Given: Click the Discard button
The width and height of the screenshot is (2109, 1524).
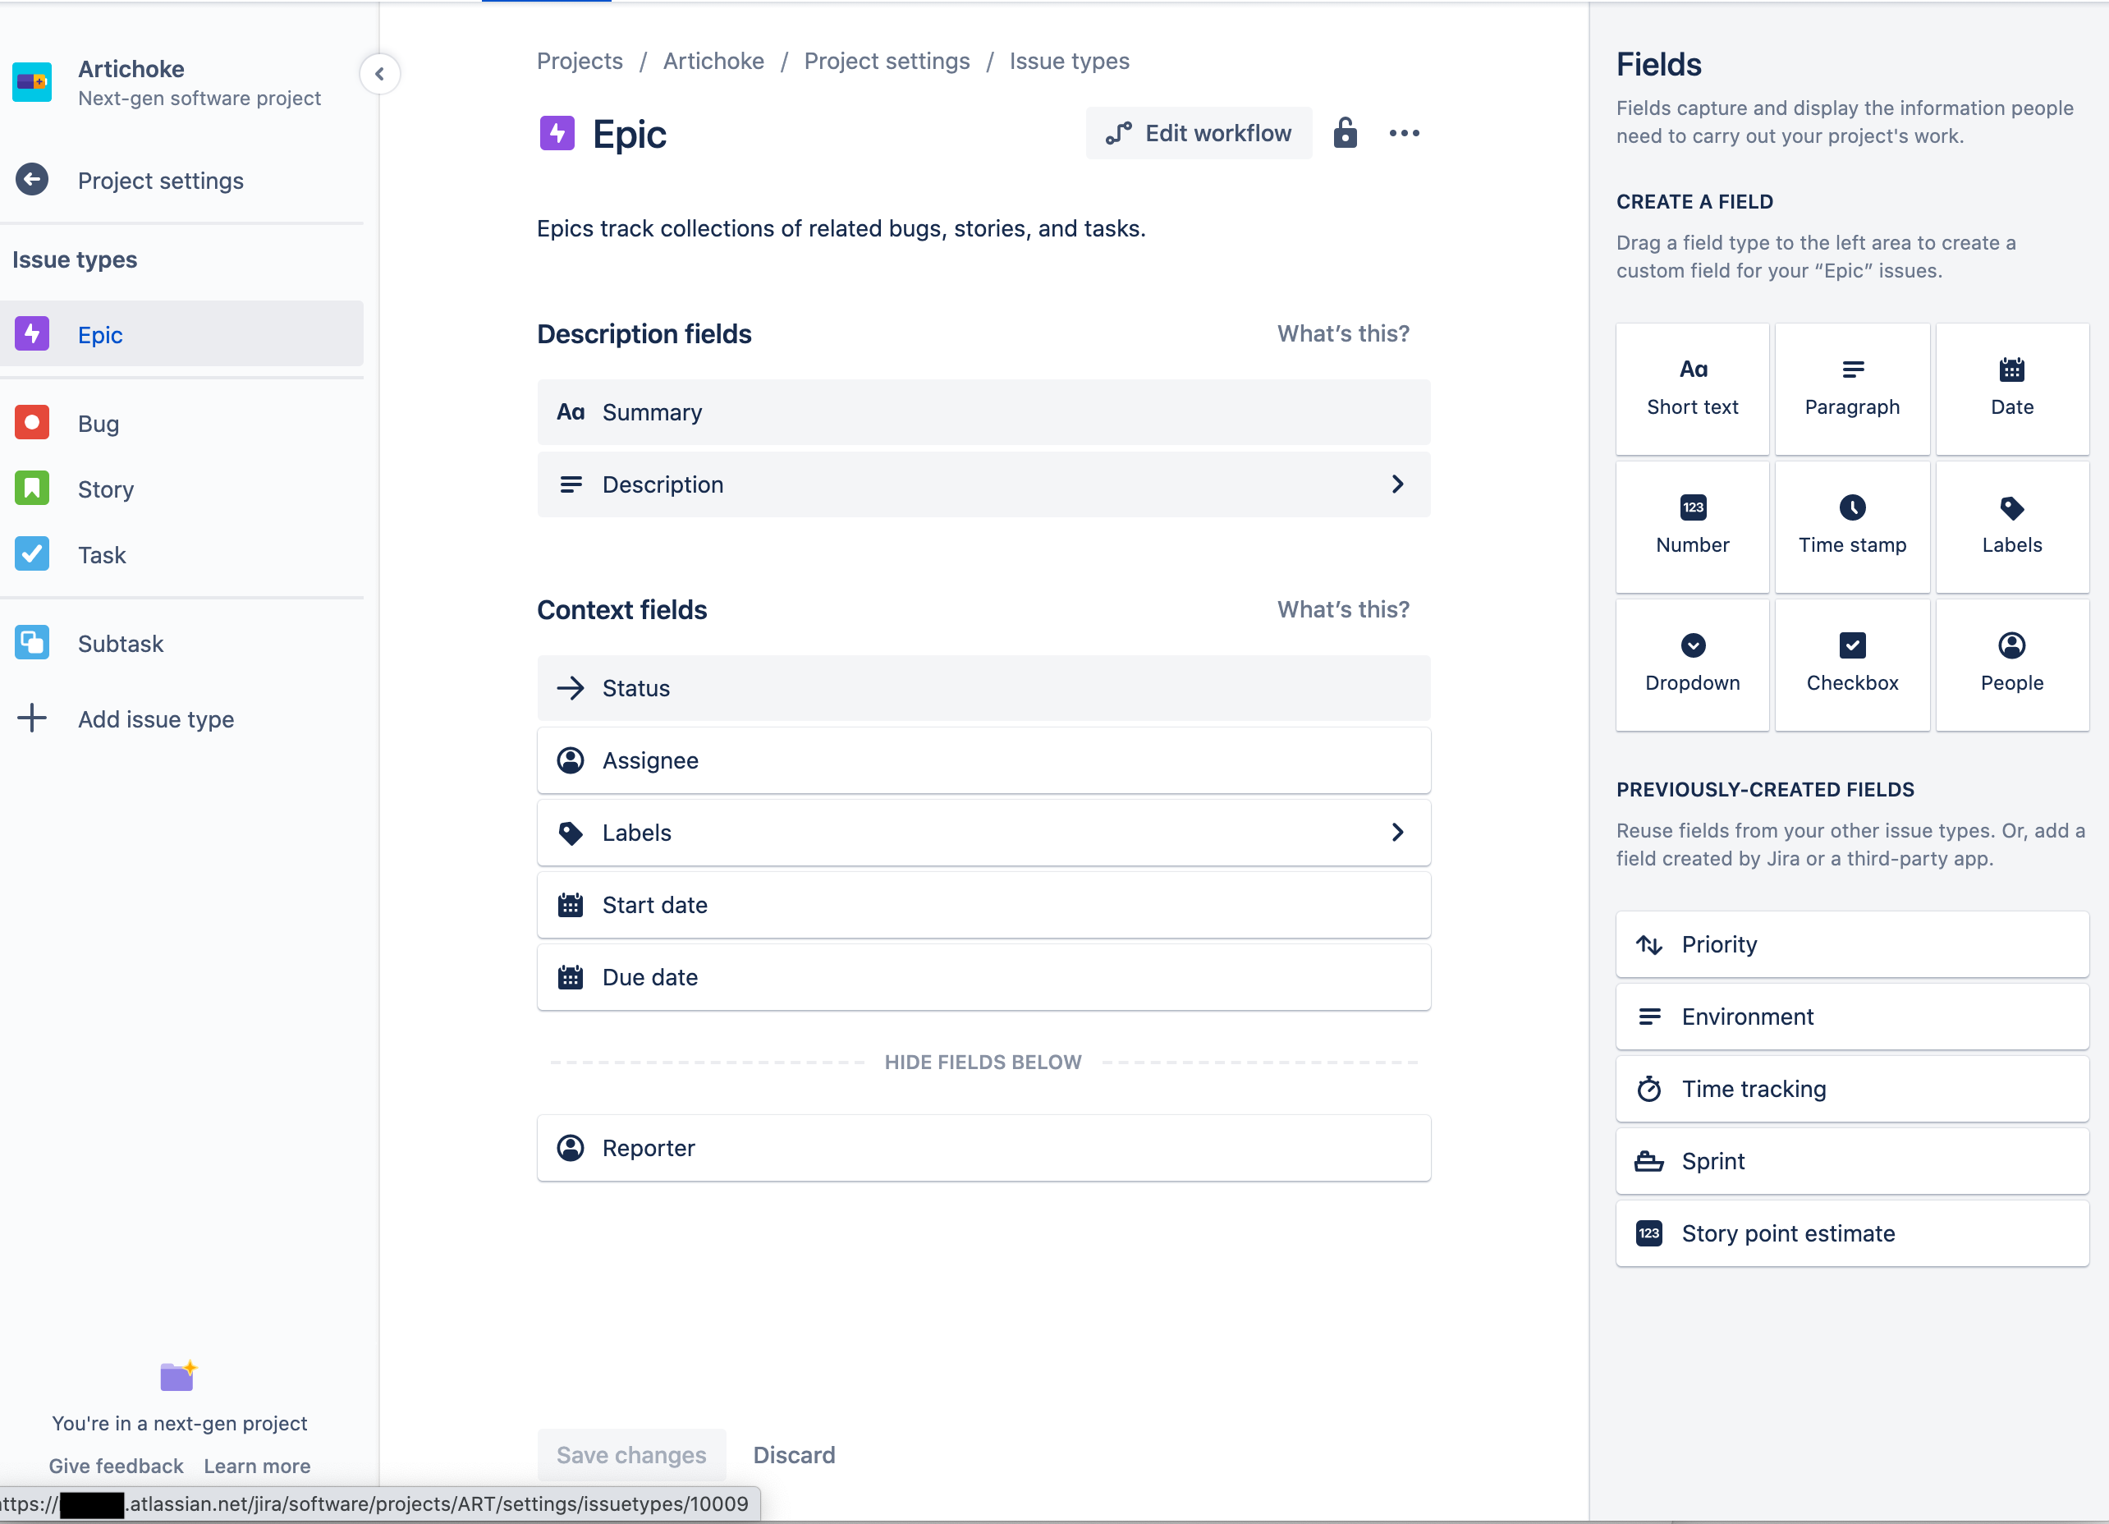Looking at the screenshot, I should [793, 1453].
